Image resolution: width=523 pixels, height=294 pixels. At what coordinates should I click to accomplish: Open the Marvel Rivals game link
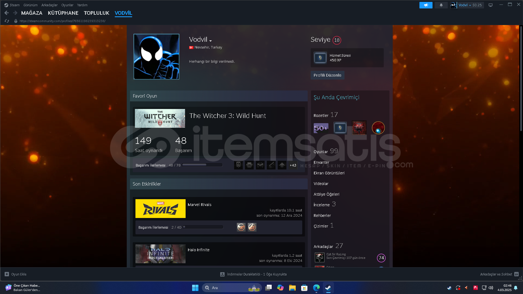pos(199,205)
